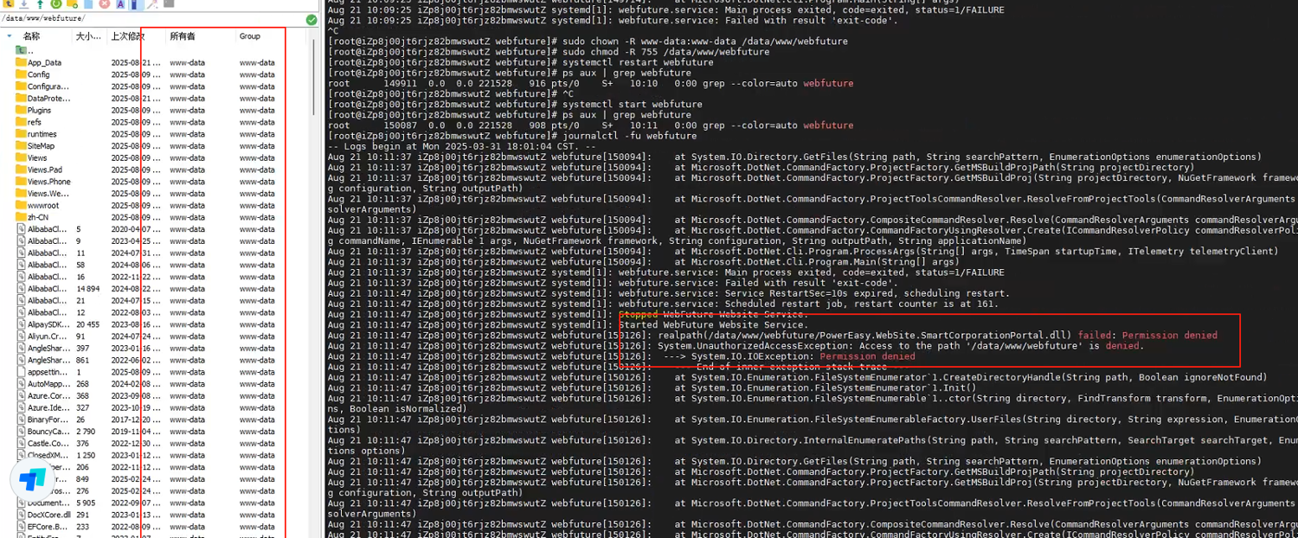Sort files by 所有者 column header
This screenshot has height=538, width=1298.
click(183, 36)
